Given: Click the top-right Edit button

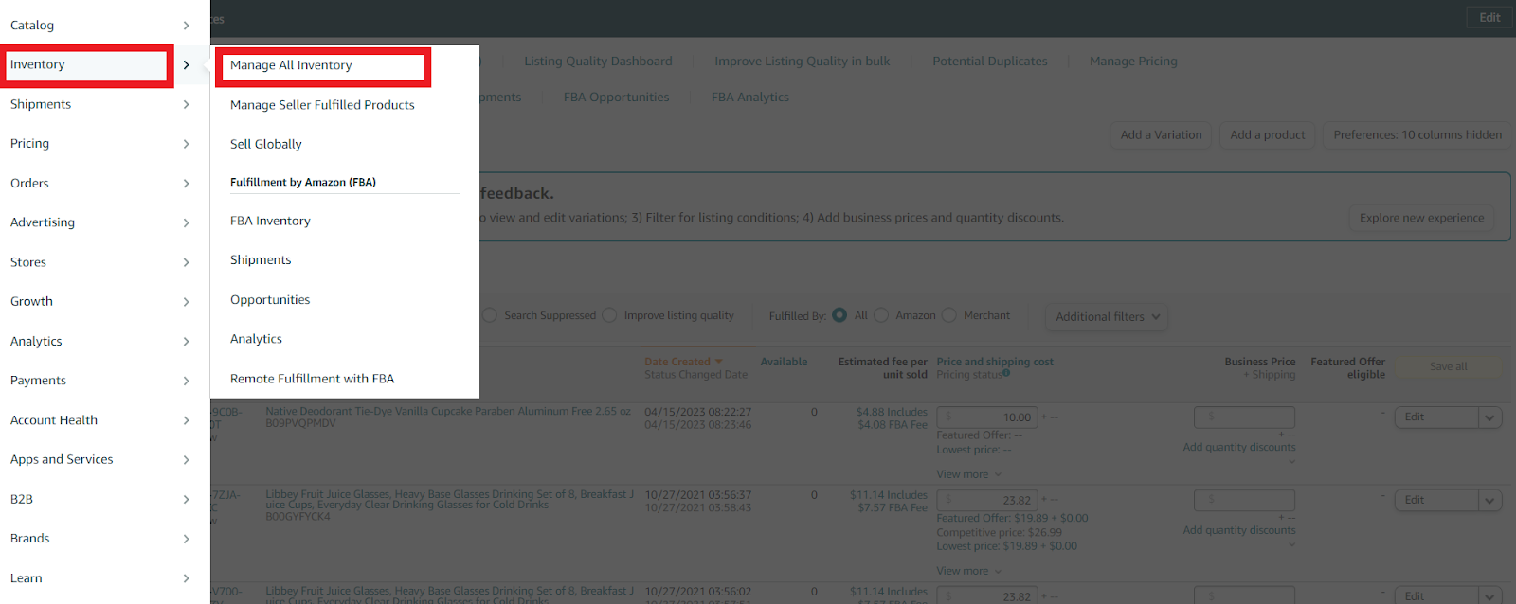Looking at the screenshot, I should click(x=1489, y=18).
